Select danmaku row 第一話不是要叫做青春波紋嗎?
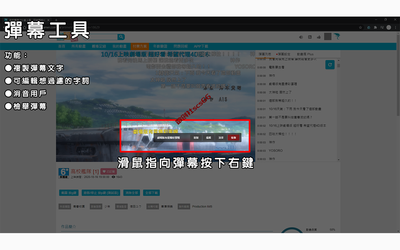The image size is (400, 250). (x=297, y=117)
